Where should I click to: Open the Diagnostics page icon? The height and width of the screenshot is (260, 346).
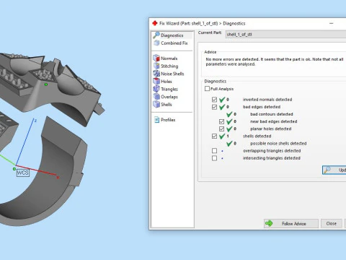[x=156, y=35]
